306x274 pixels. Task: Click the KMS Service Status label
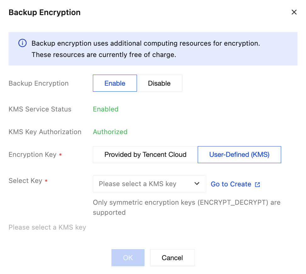[40, 109]
